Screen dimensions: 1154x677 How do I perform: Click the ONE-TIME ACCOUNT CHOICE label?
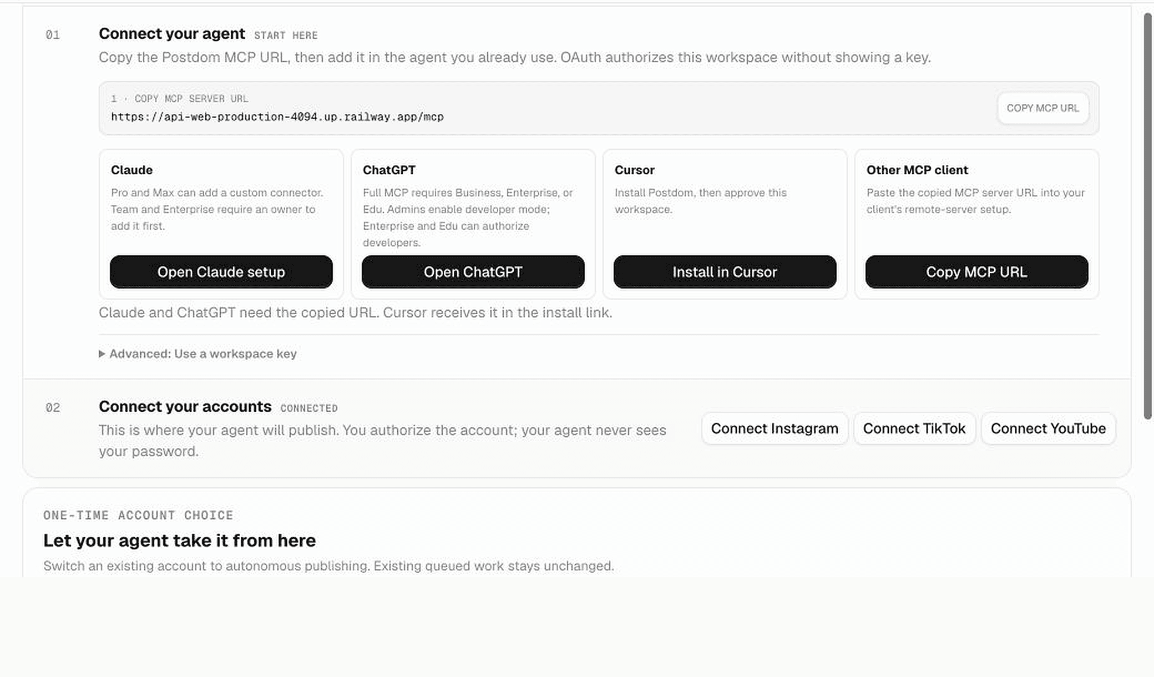click(138, 515)
